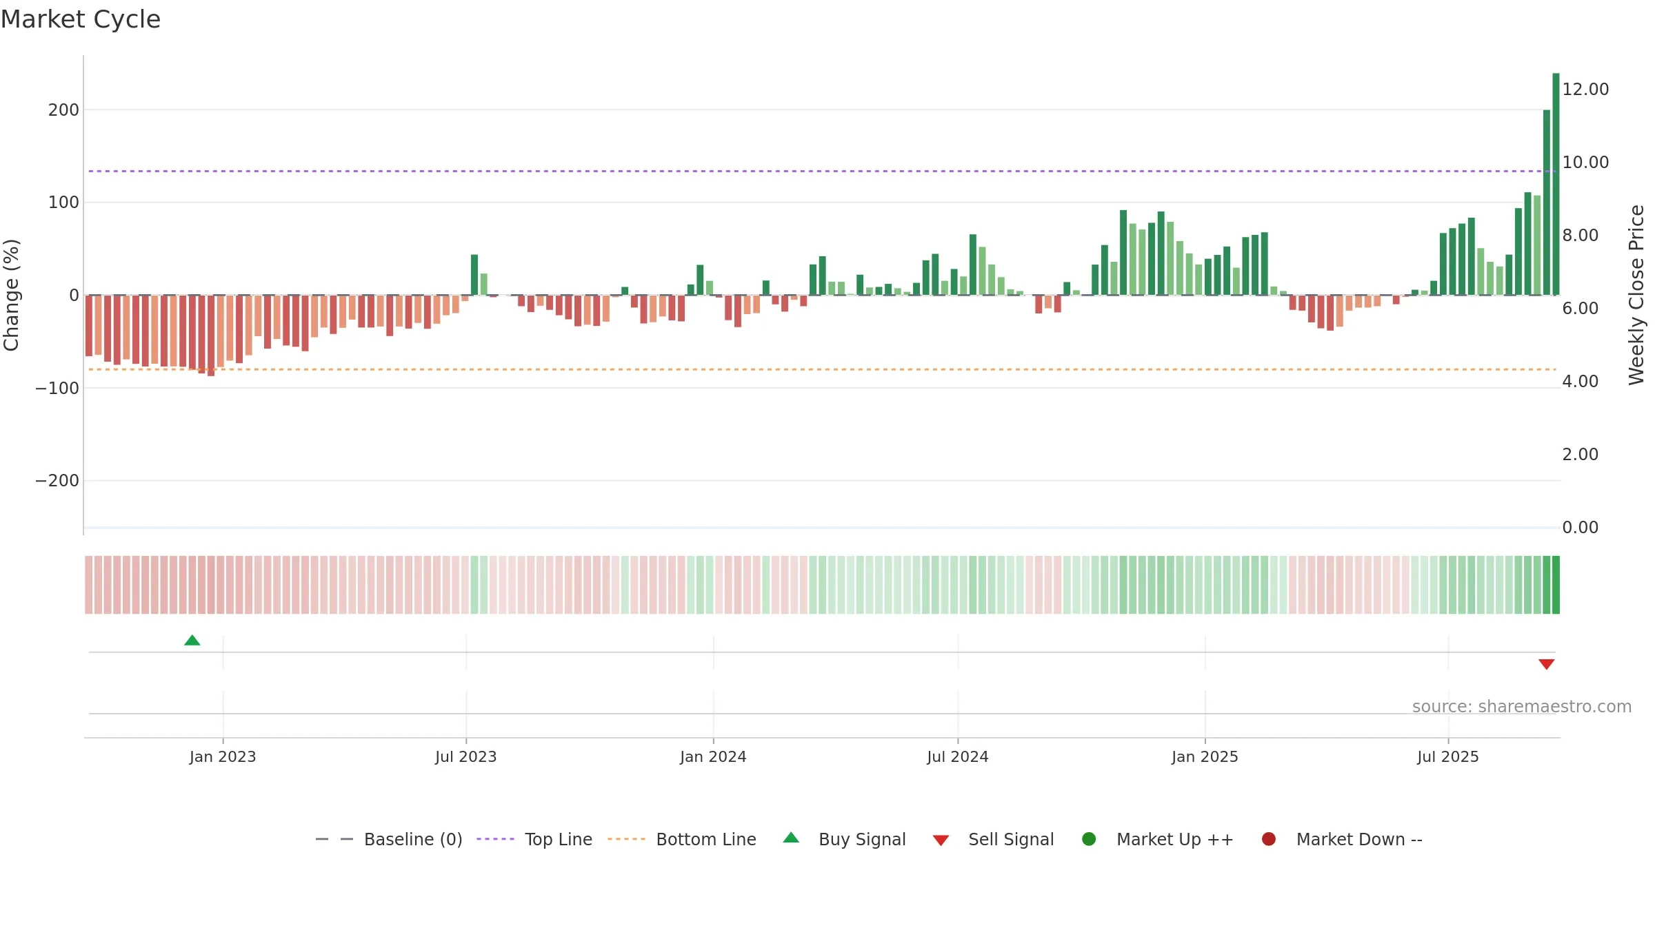Toggle the Bottom Line legend entry
The height and width of the screenshot is (930, 1655).
point(682,839)
